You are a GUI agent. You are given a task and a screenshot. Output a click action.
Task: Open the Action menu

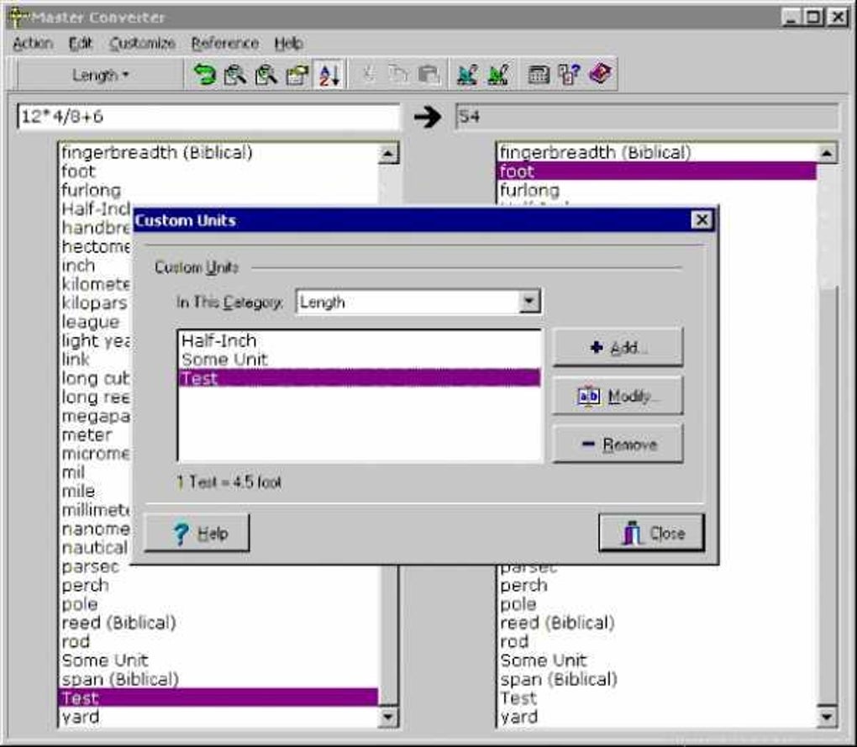33,43
